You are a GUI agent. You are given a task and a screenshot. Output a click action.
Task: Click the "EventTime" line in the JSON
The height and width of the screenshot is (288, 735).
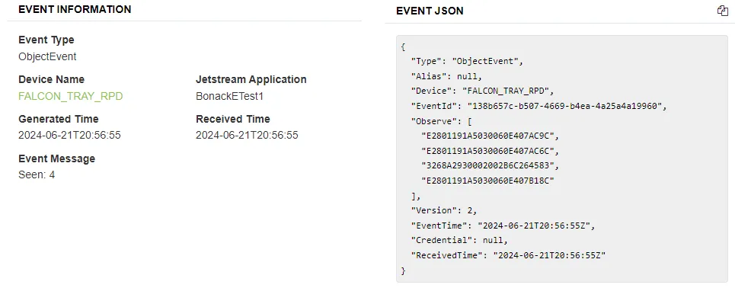[x=503, y=226]
